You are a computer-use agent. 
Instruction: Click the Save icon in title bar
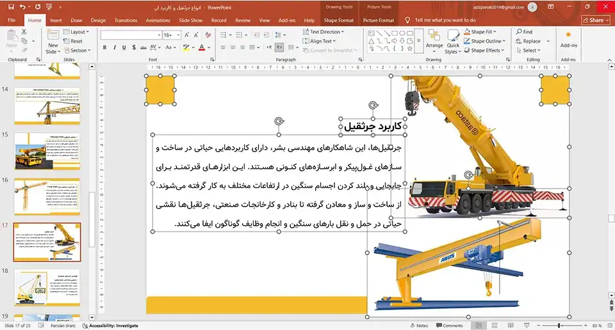(x=11, y=6)
